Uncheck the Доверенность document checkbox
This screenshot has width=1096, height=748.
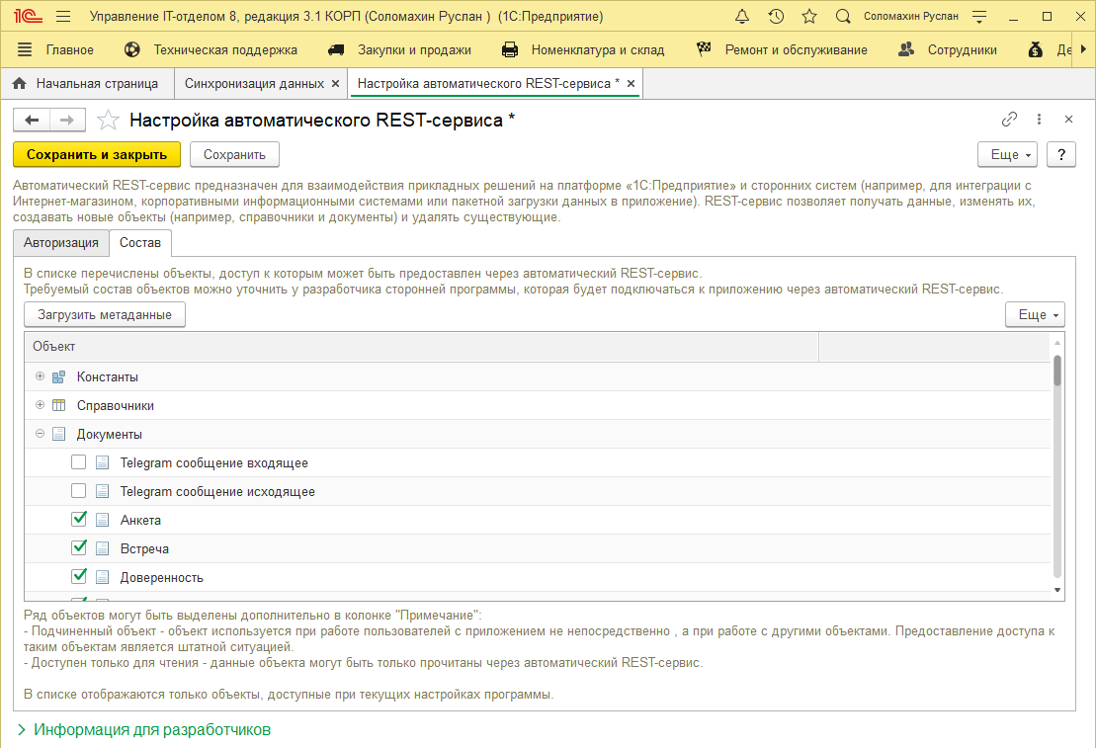coord(79,577)
